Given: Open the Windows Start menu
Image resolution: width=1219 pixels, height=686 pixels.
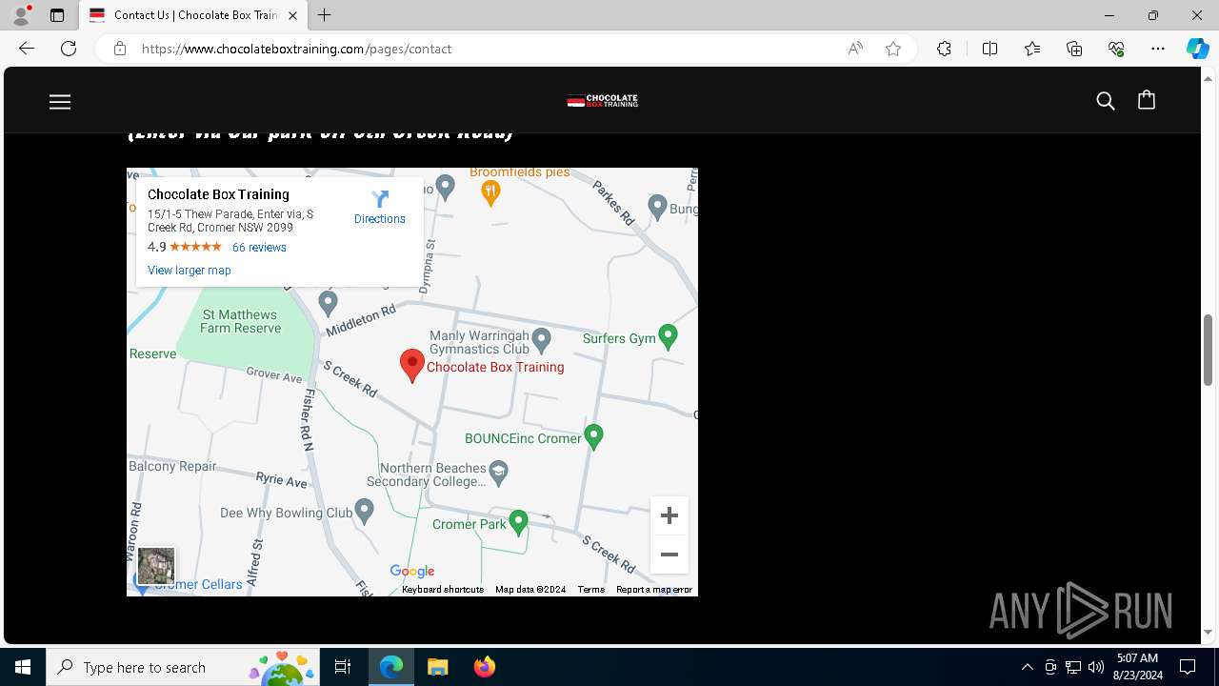Looking at the screenshot, I should pos(23,667).
